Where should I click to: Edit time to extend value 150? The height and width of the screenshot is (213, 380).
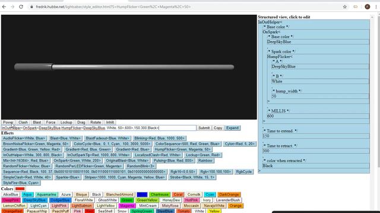point(315,135)
